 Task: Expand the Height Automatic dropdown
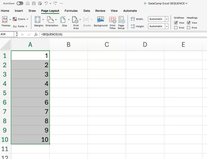(166, 26)
